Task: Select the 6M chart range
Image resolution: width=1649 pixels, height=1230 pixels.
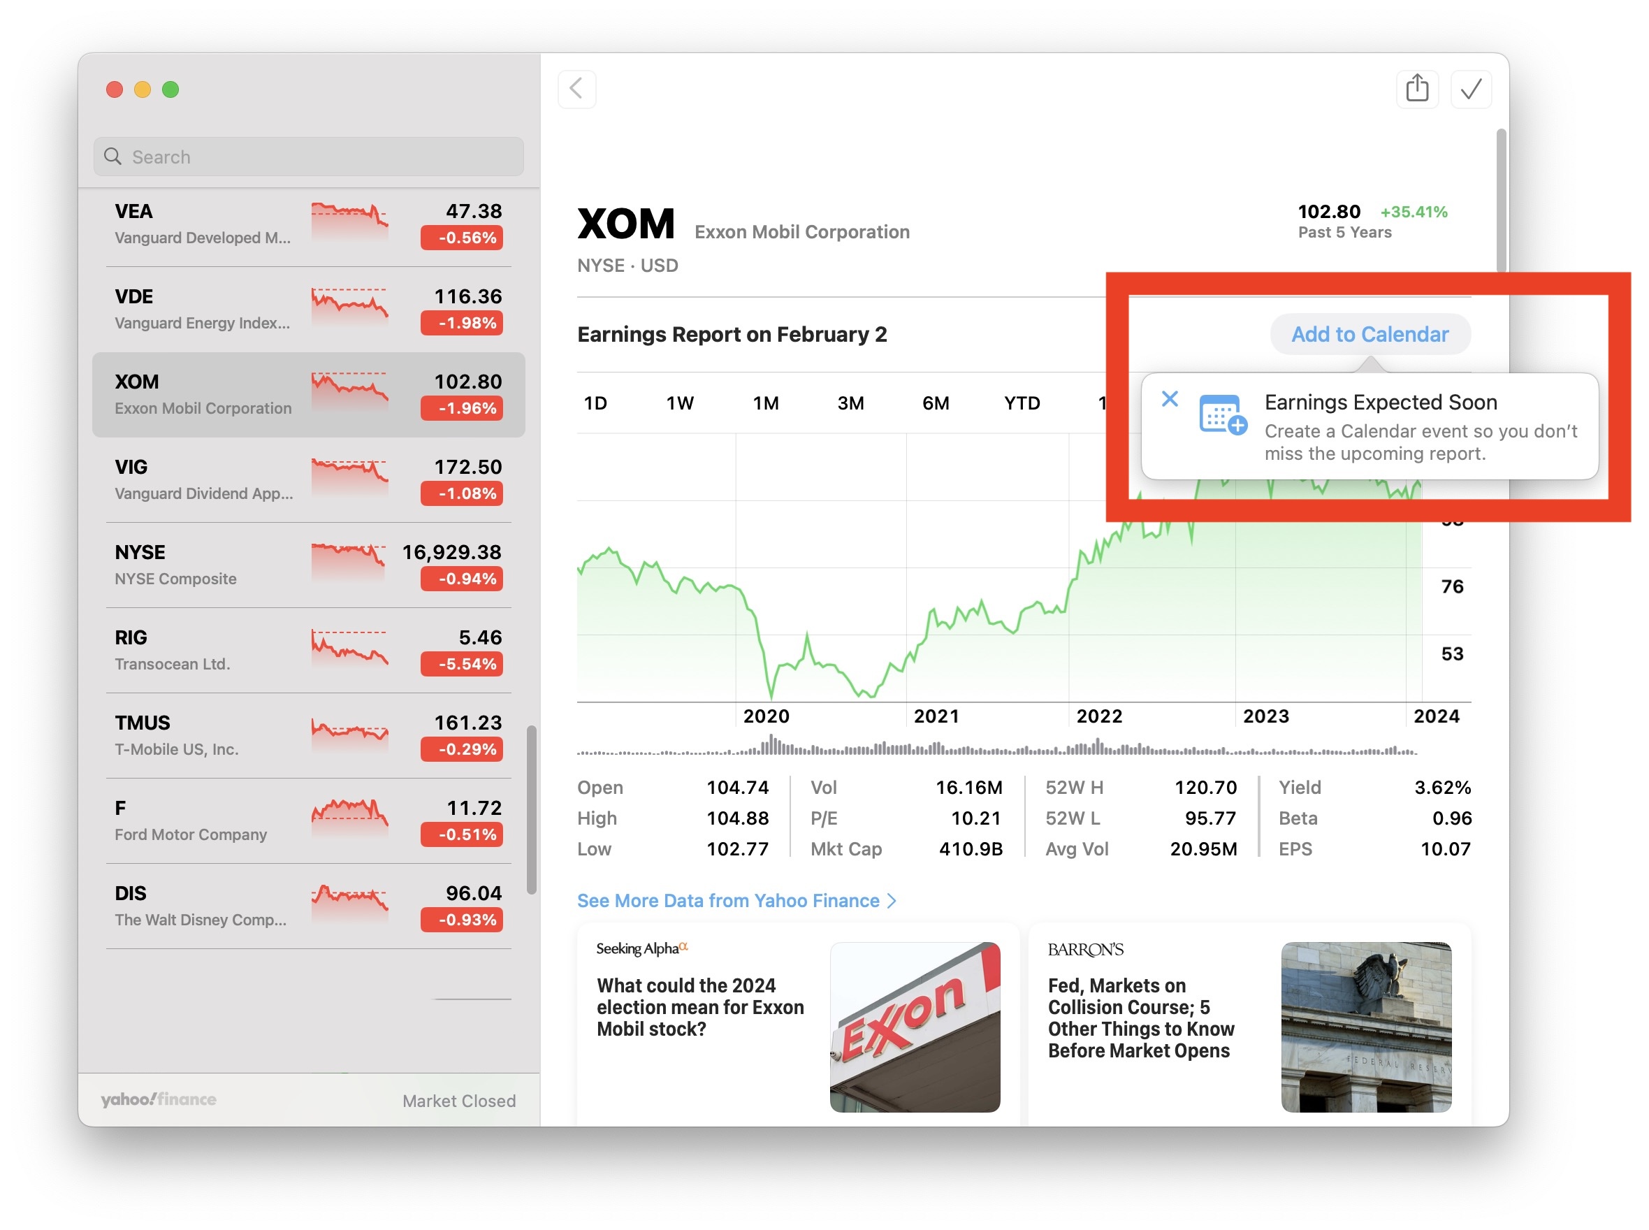Action: 935,403
